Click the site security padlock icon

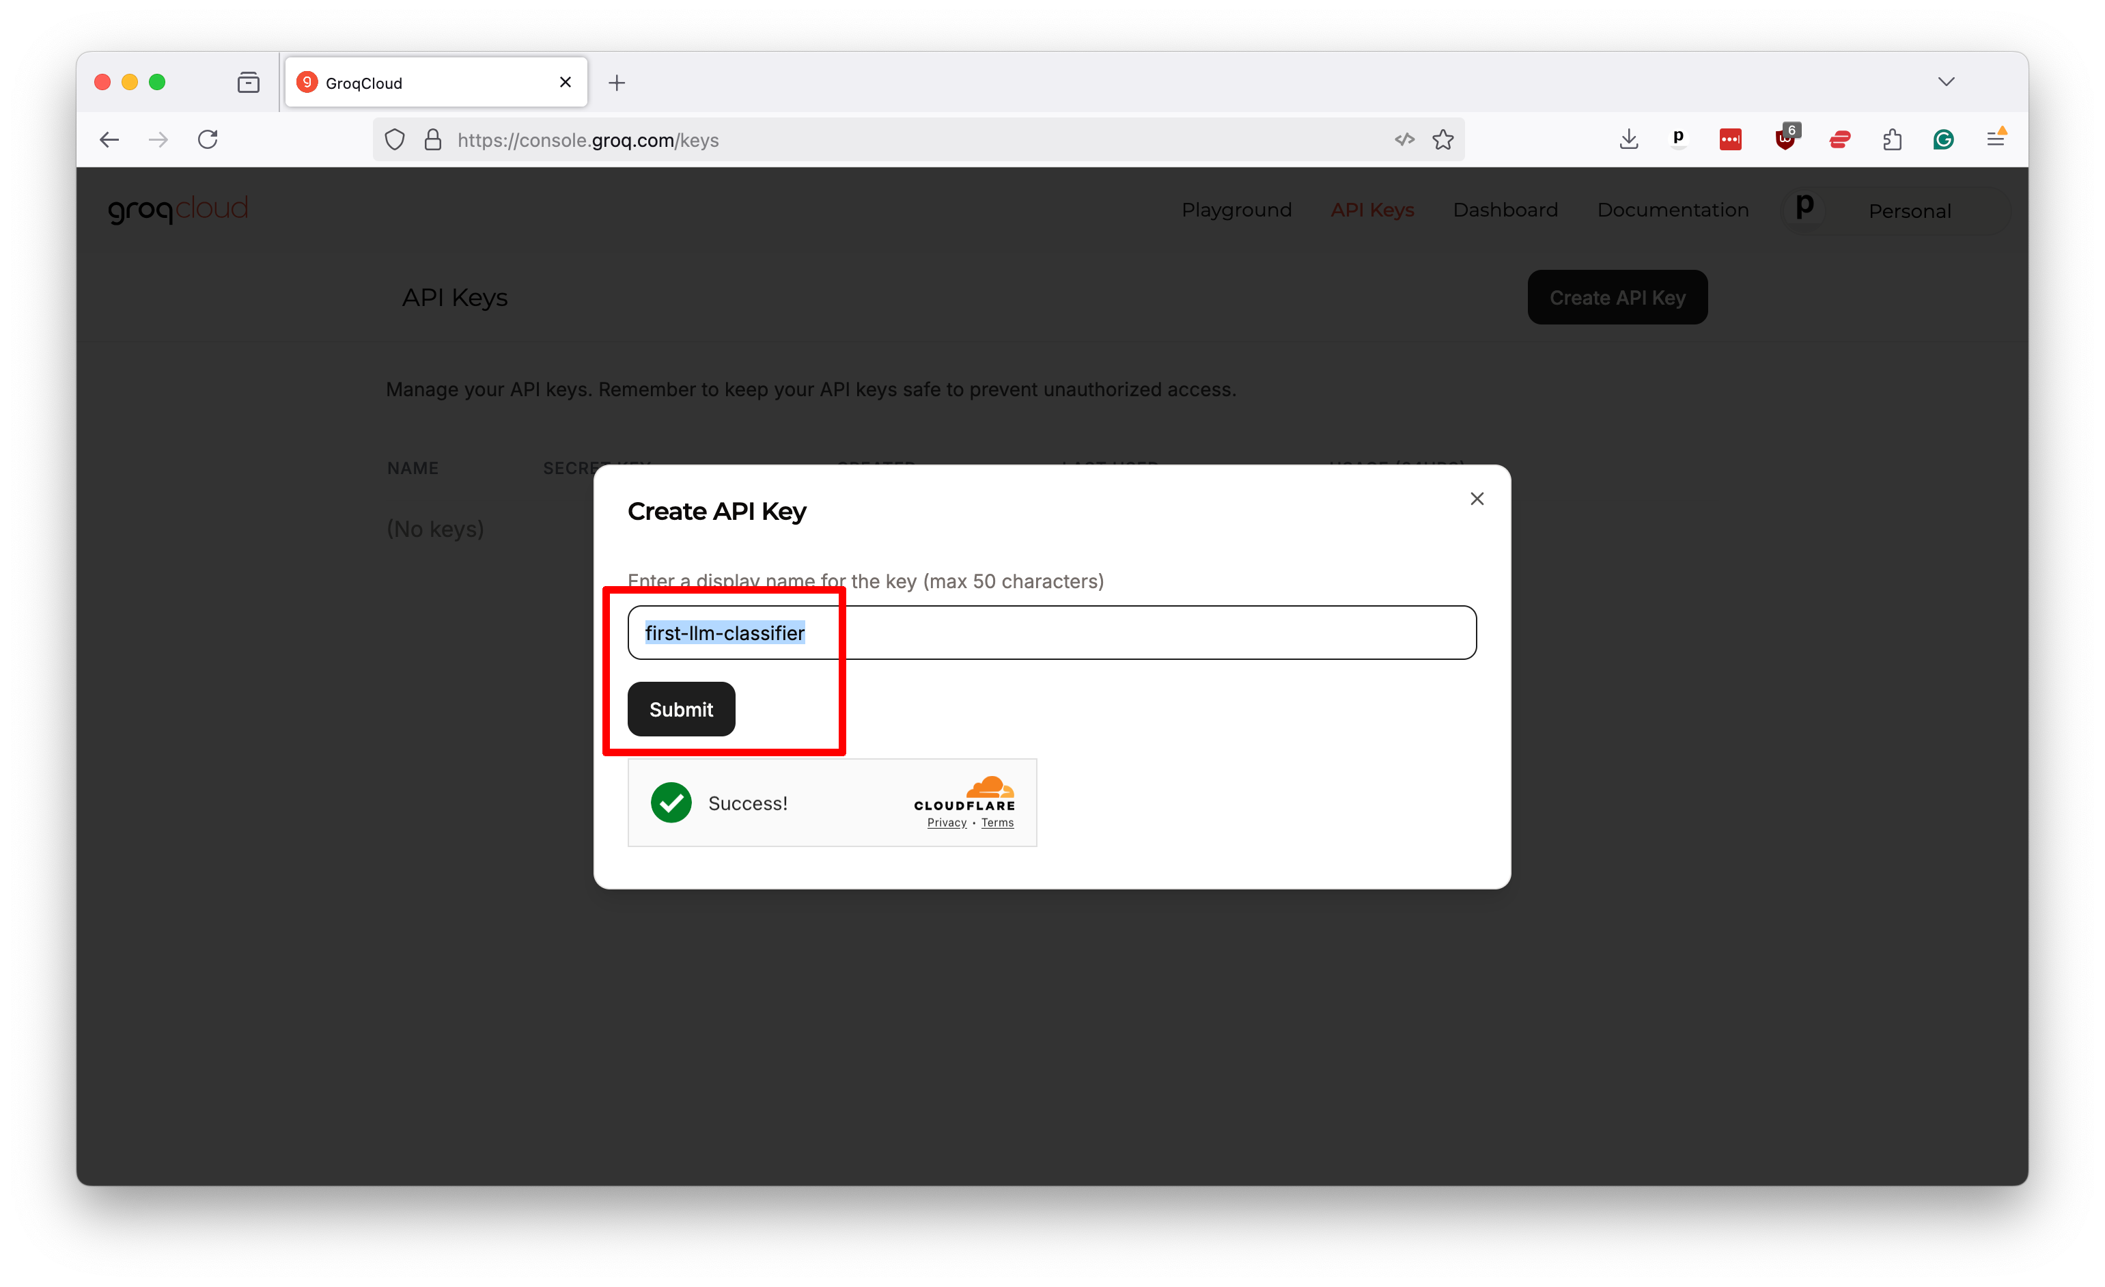(433, 139)
